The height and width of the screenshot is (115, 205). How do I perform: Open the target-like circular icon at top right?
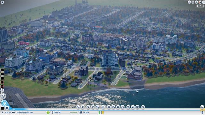tap(193, 2)
